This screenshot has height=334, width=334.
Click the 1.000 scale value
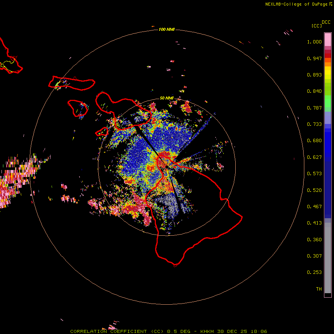point(314,42)
